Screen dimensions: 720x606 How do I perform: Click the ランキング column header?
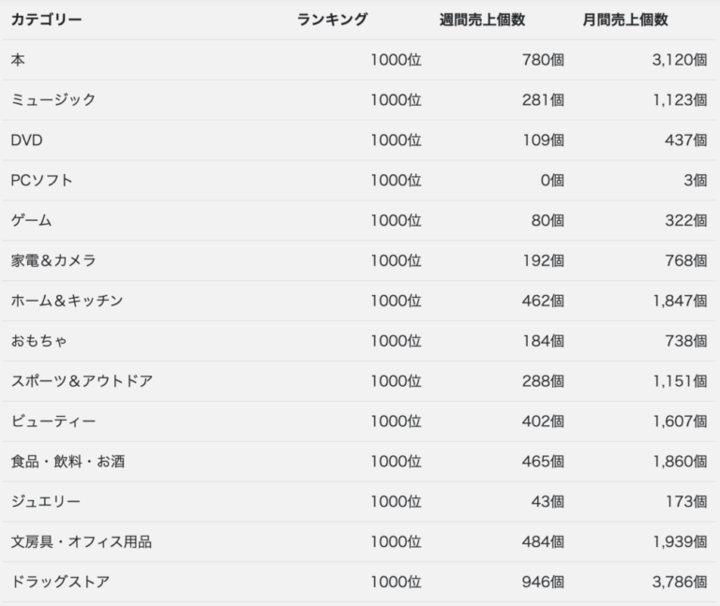tap(333, 20)
